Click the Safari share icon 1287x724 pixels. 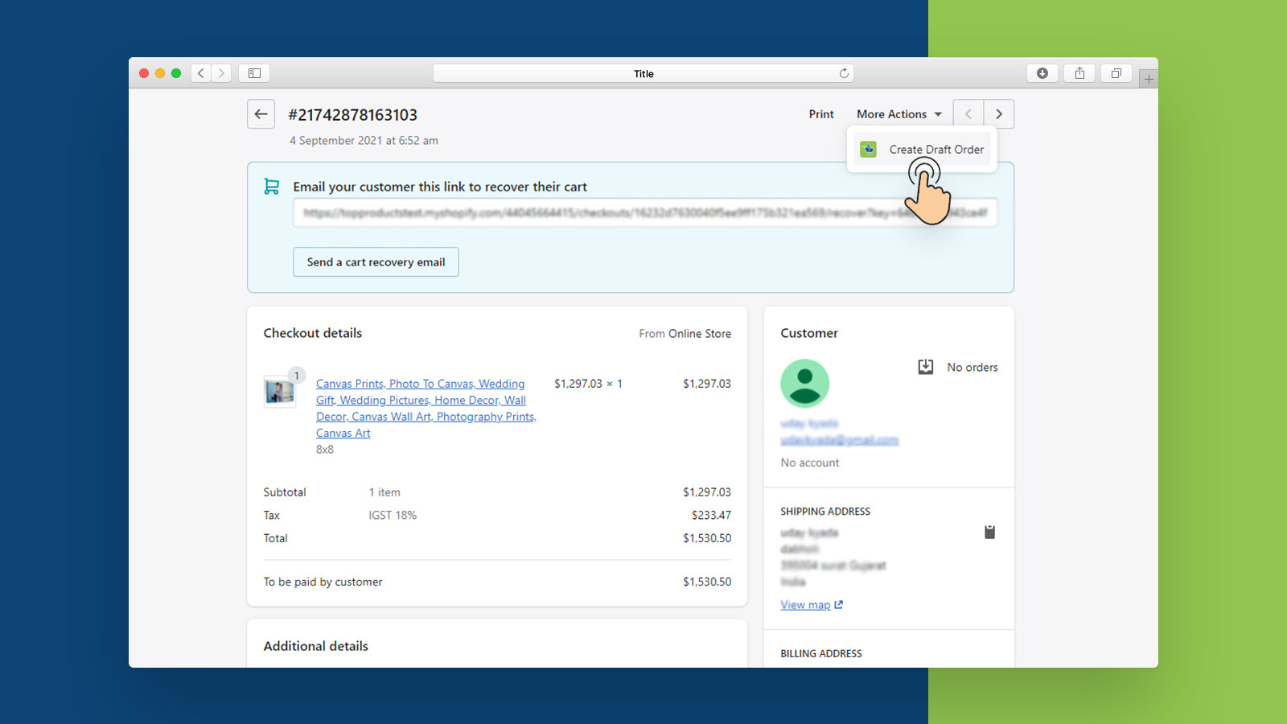pos(1079,73)
